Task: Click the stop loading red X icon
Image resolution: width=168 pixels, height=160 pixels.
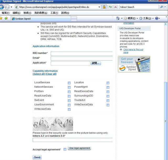Action: coord(115,7)
